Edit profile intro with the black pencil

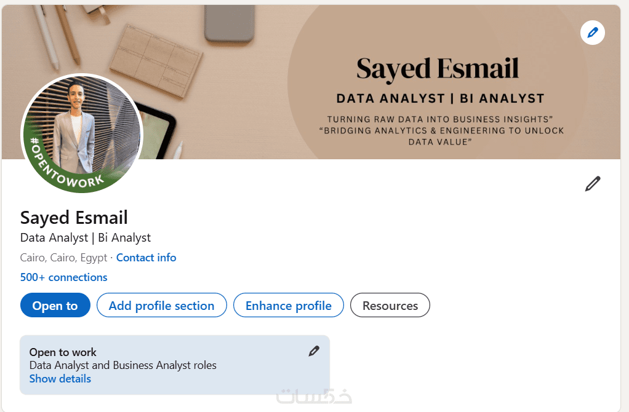click(592, 183)
